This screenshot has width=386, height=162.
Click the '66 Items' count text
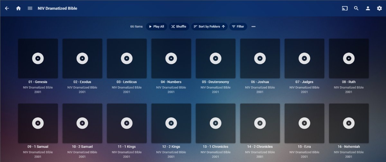point(136,27)
